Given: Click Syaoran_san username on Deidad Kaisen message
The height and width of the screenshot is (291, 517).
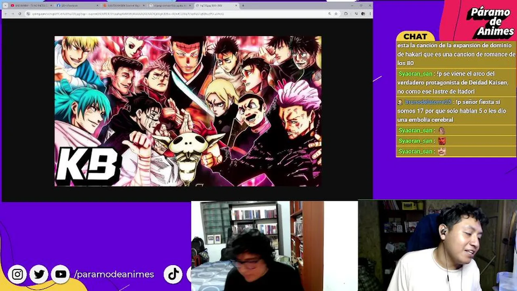Looking at the screenshot, I should point(415,74).
